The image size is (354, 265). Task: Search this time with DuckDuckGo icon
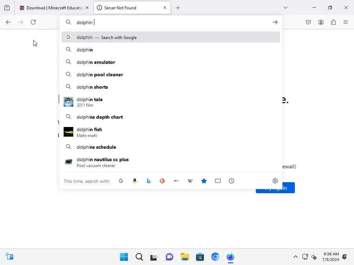162,181
